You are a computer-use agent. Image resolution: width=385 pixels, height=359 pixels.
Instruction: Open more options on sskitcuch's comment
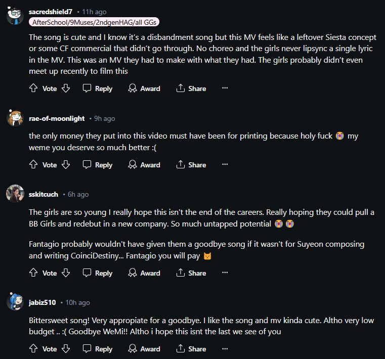(x=225, y=273)
